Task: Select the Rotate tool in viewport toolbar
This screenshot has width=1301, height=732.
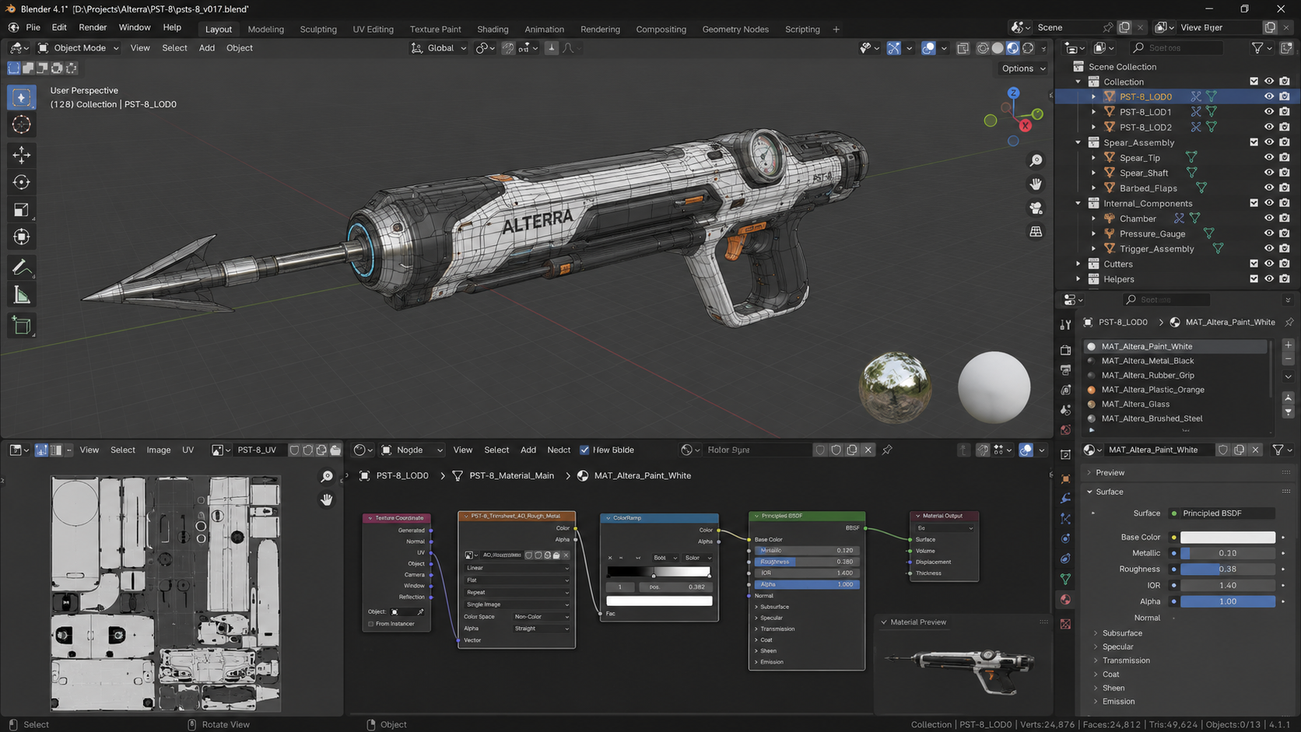Action: click(22, 182)
